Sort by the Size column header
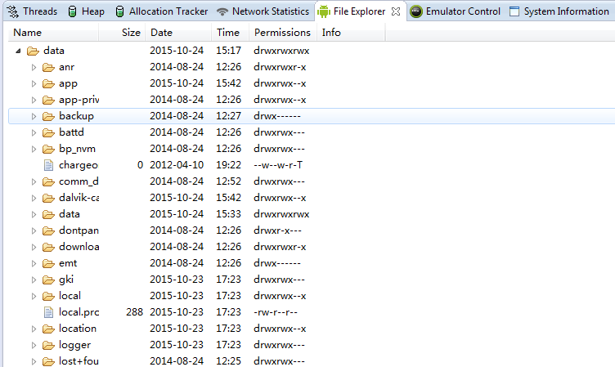Viewport: 615px width, 367px height. pyautogui.click(x=122, y=33)
